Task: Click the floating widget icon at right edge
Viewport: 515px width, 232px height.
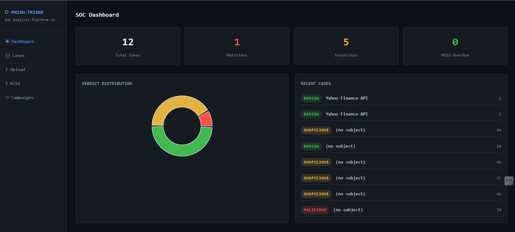Action: coord(509,181)
